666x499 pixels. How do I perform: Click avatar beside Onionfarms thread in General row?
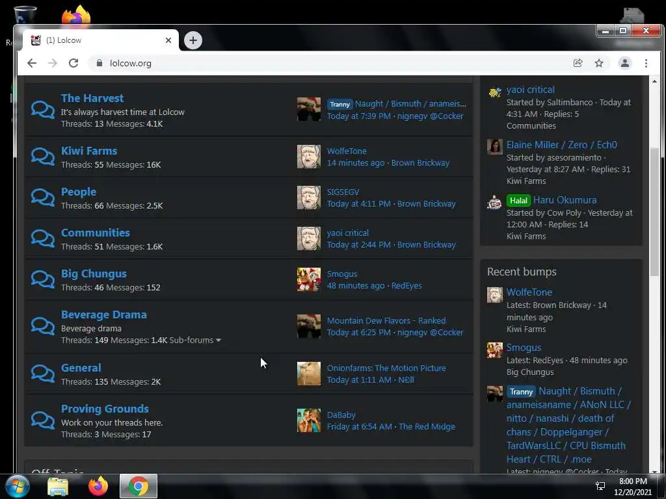click(309, 374)
